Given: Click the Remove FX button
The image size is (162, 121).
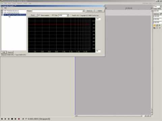Looking at the screenshot, I should (x=10, y=52).
